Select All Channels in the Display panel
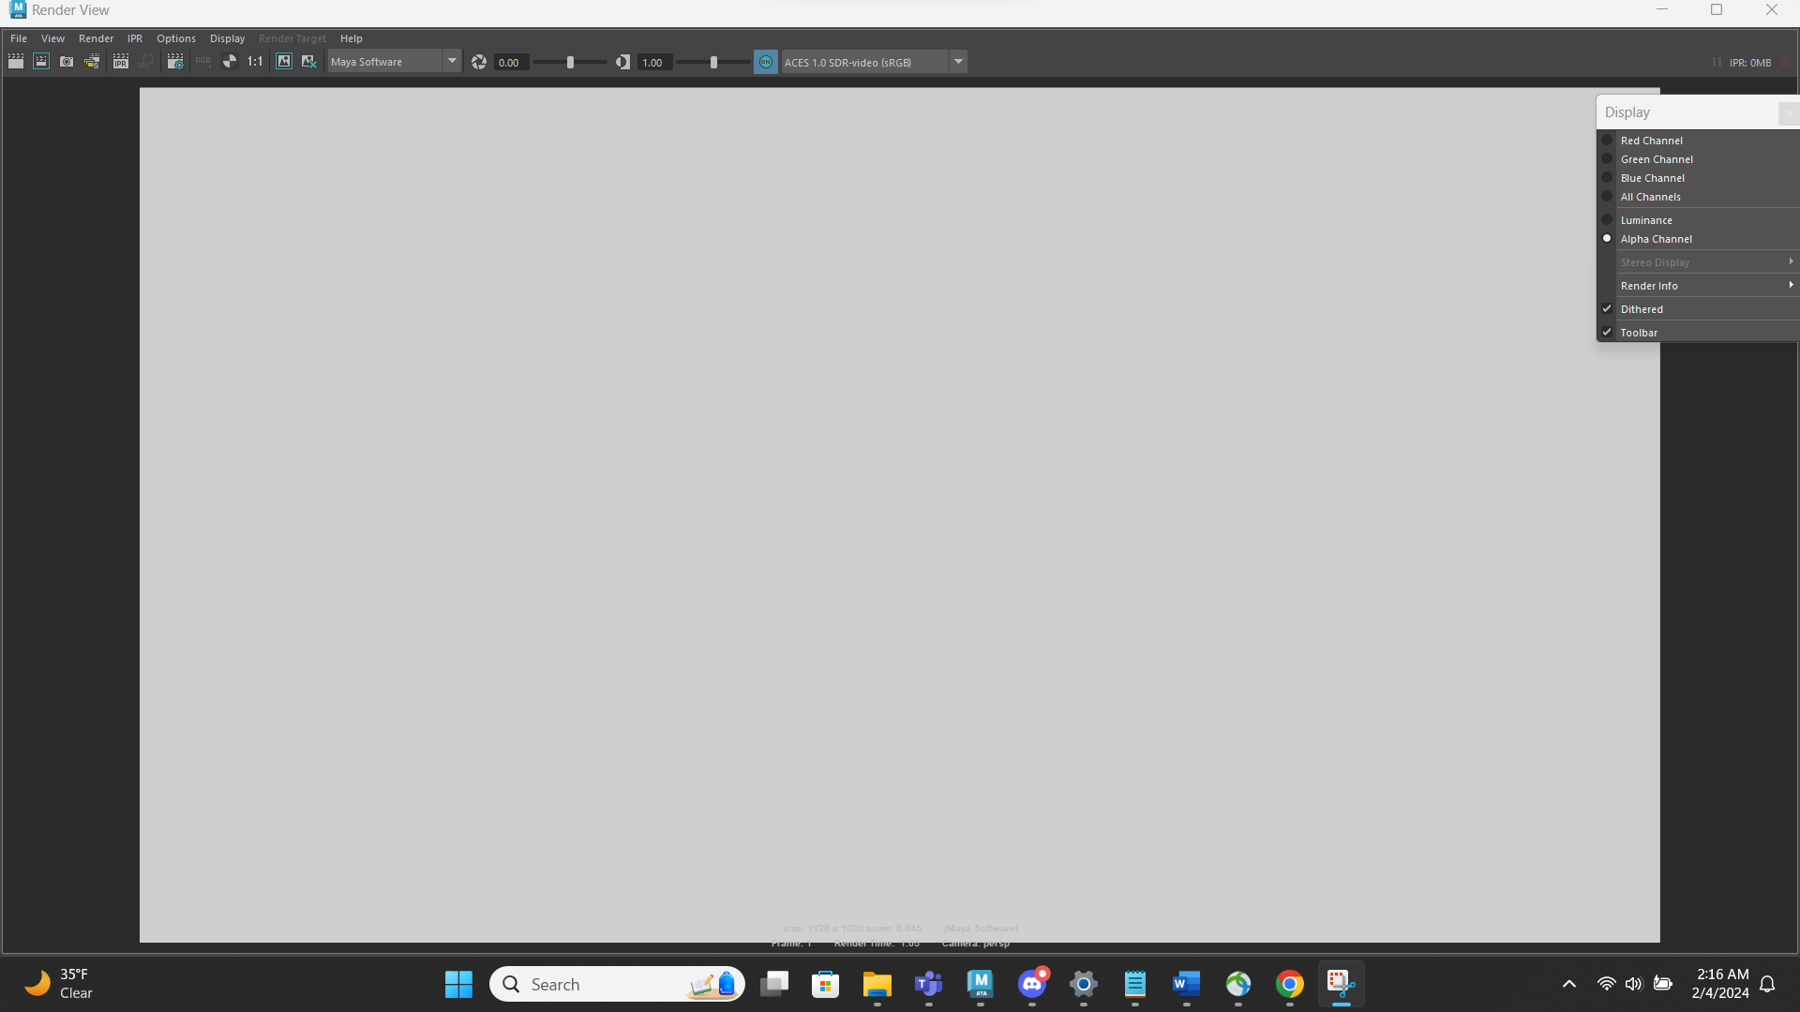1800x1012 pixels. tap(1650, 197)
